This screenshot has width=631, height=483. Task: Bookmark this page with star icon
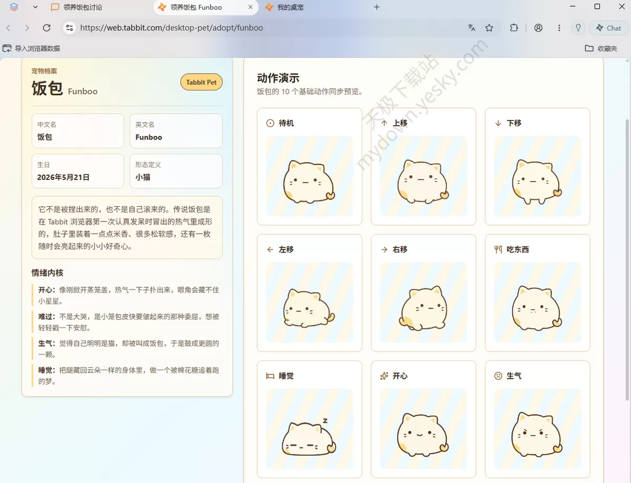point(490,28)
